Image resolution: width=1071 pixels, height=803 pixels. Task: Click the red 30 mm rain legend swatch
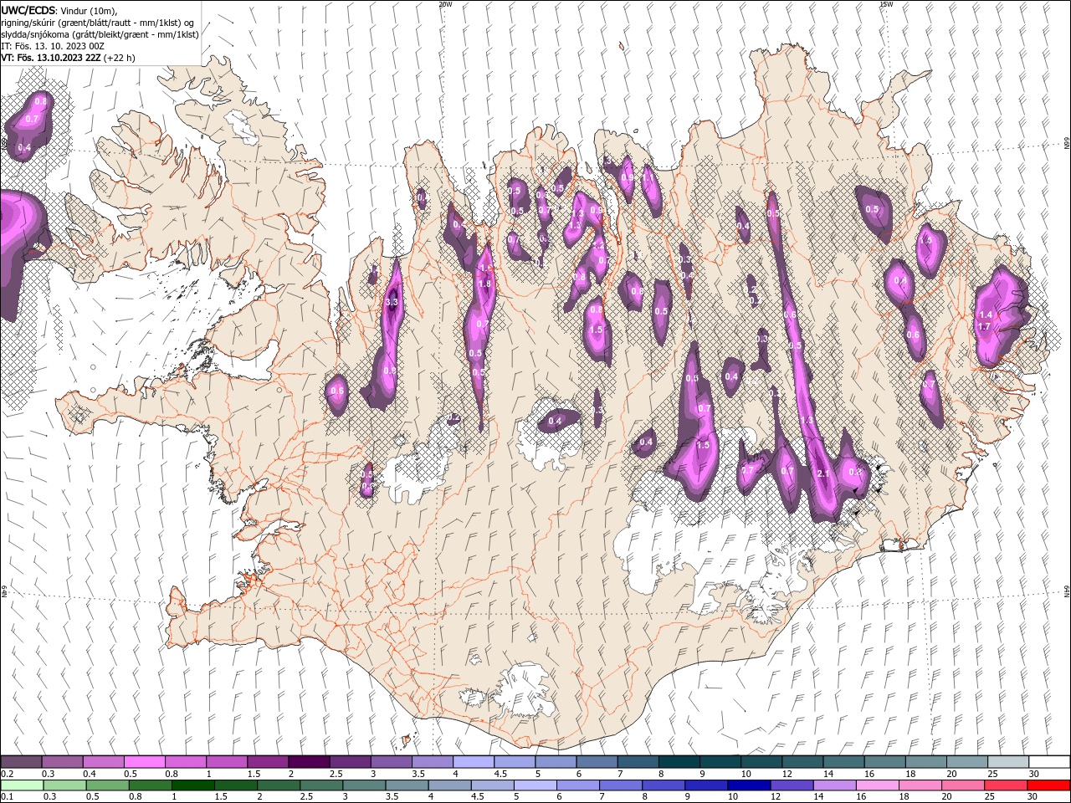(1049, 785)
